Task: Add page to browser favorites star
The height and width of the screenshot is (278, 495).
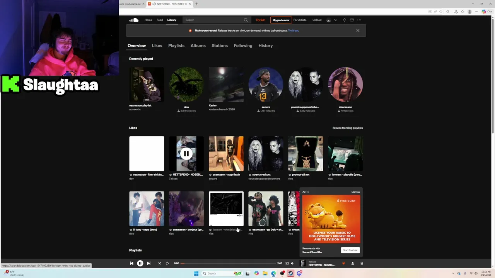Action: tap(441, 12)
